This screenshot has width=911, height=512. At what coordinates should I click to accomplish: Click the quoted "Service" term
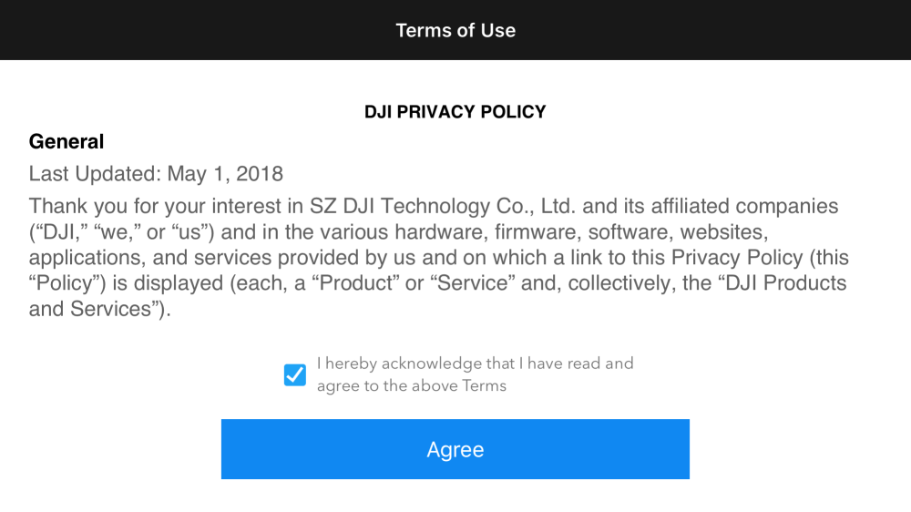[x=472, y=282]
